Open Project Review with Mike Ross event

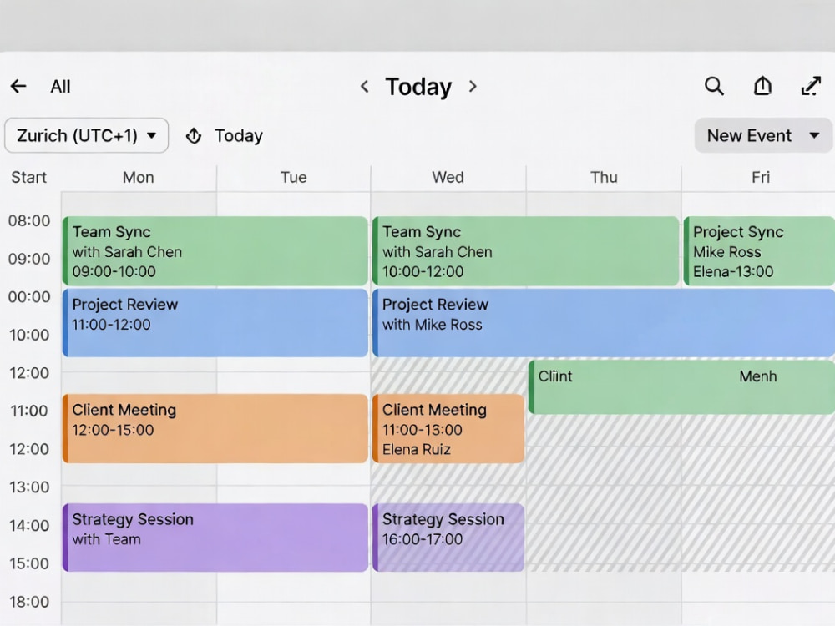(604, 322)
